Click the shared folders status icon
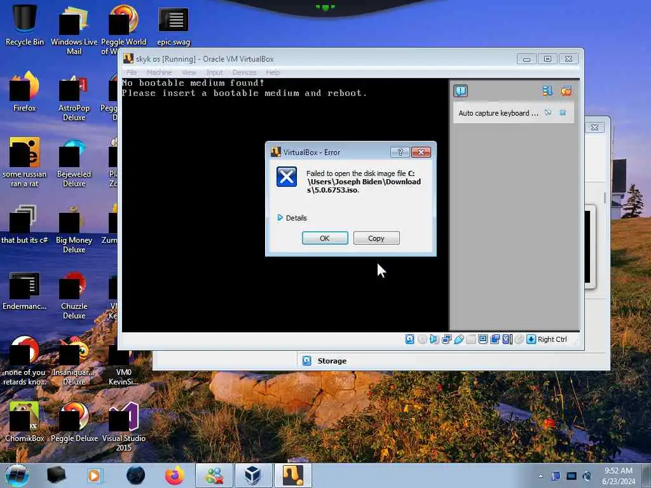Image resolution: width=651 pixels, height=488 pixels. [471, 339]
